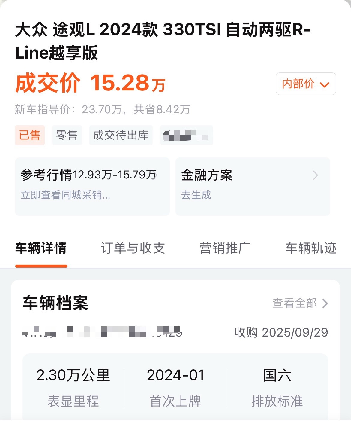This screenshot has width=351, height=430.
Task: Tap 立即查看同城采销 link
Action: (x=65, y=195)
